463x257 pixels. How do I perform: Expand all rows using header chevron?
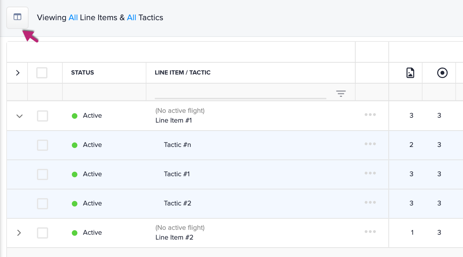[18, 73]
